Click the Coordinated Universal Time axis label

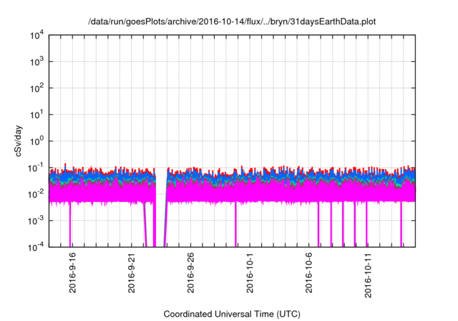point(232,314)
